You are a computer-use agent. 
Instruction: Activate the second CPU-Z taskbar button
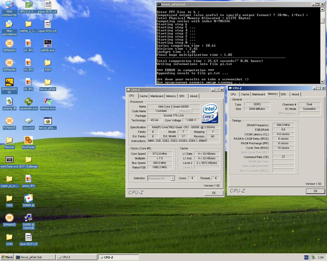[x=118, y=257]
